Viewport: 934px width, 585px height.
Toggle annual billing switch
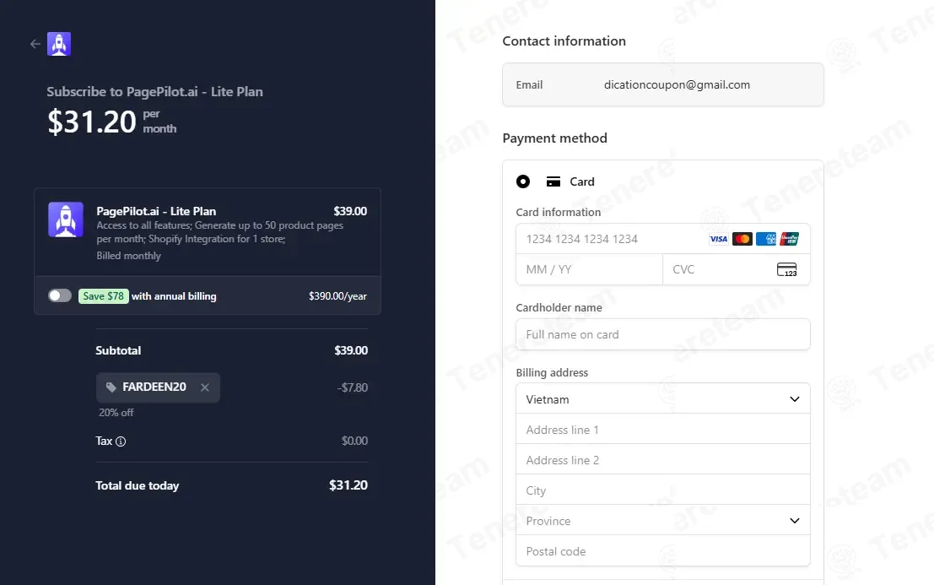point(60,295)
